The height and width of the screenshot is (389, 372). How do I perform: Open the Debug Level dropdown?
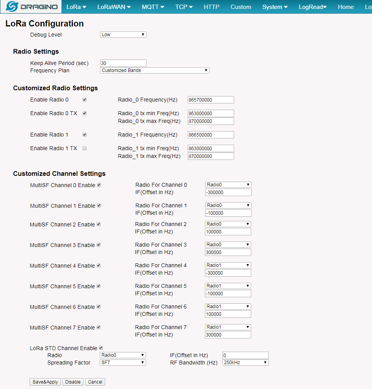123,35
